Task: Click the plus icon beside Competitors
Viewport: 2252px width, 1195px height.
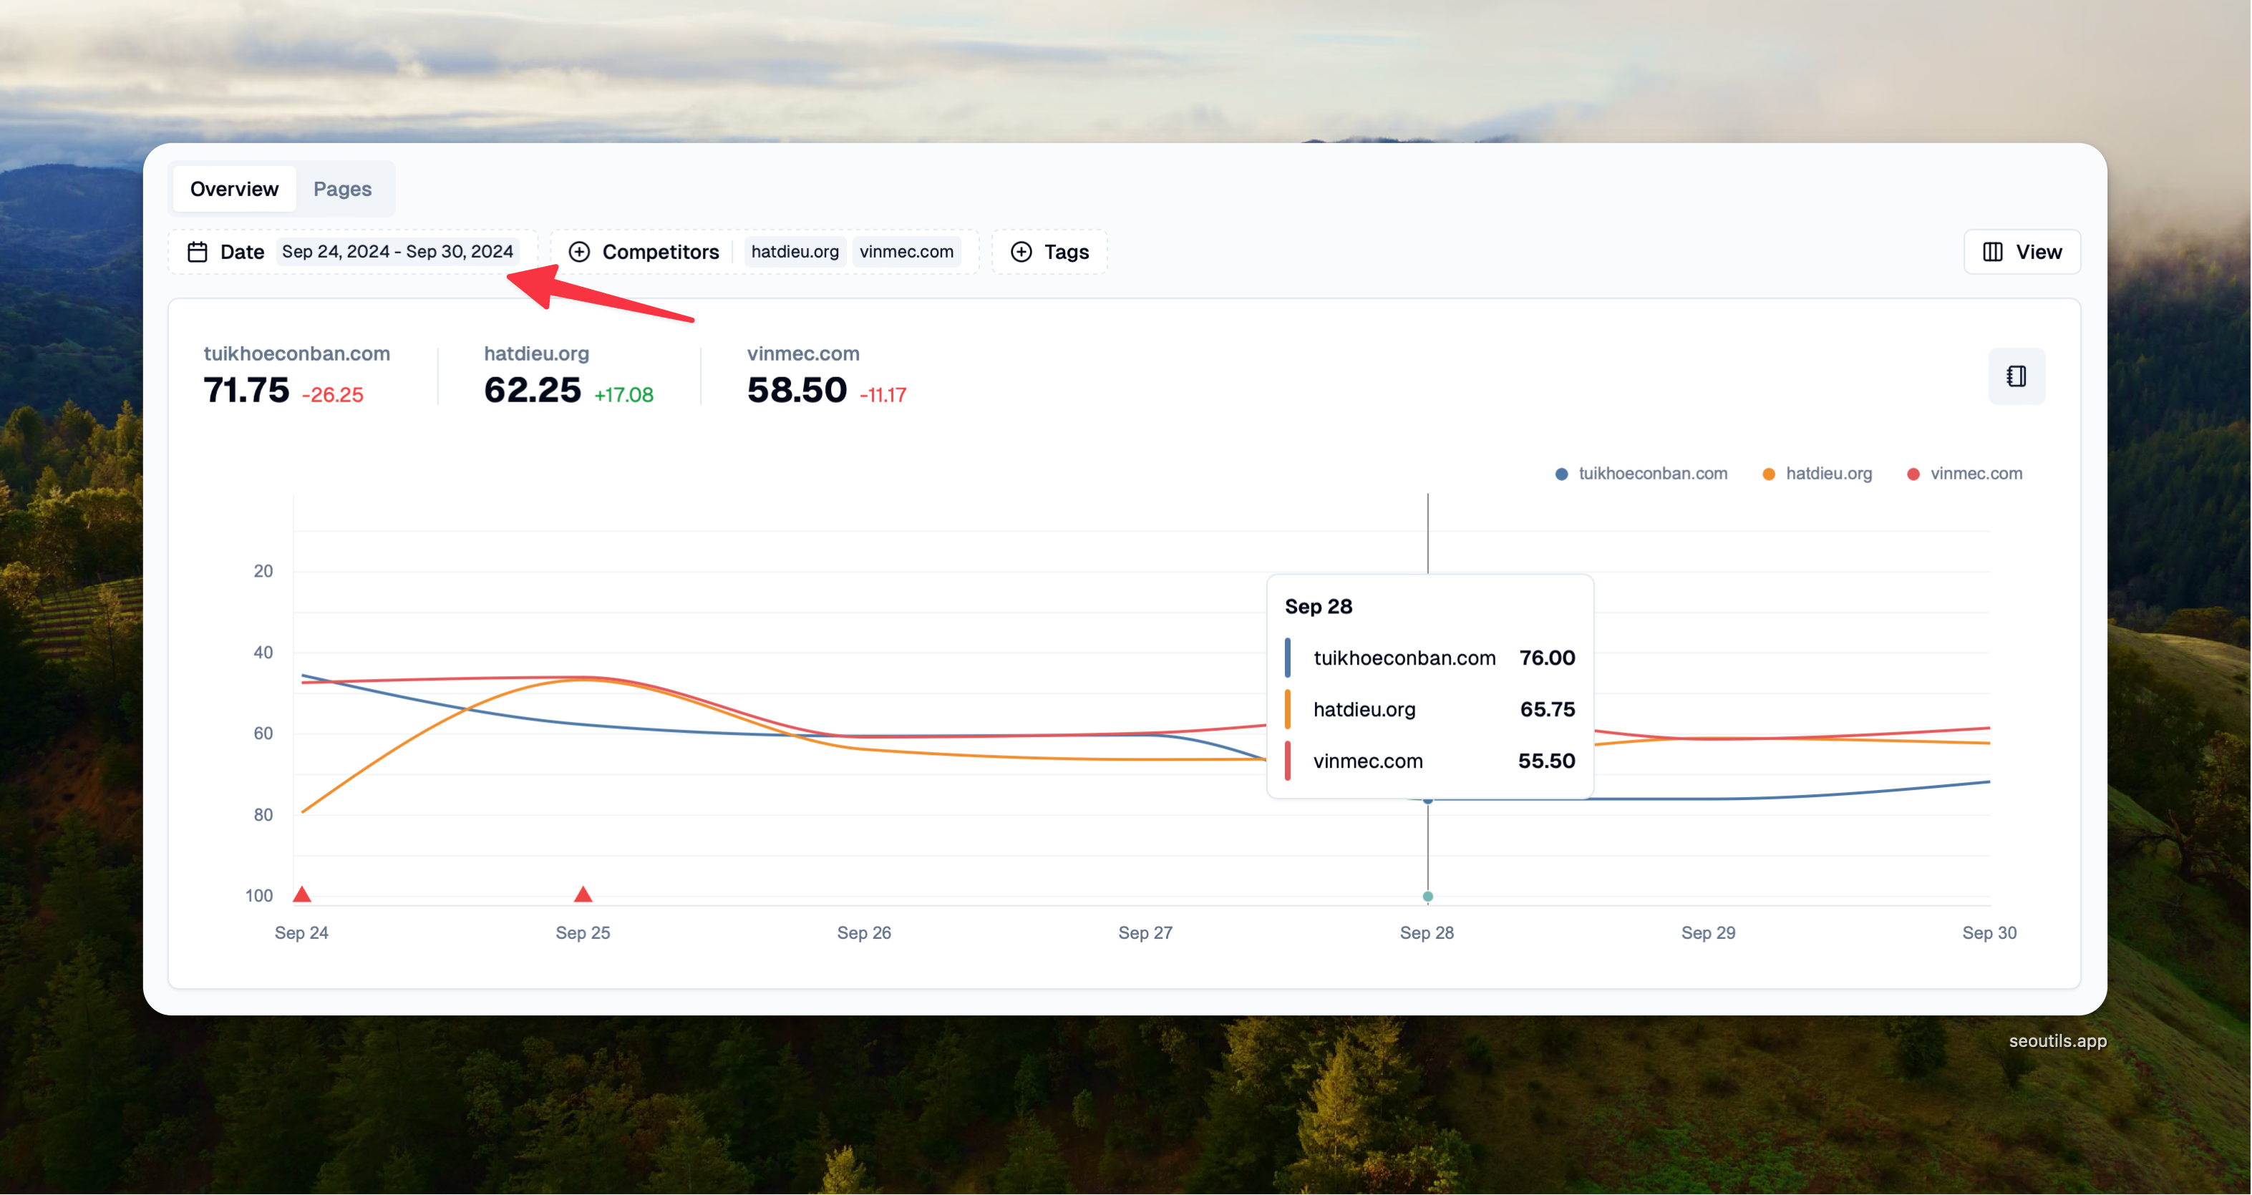Action: tap(578, 252)
